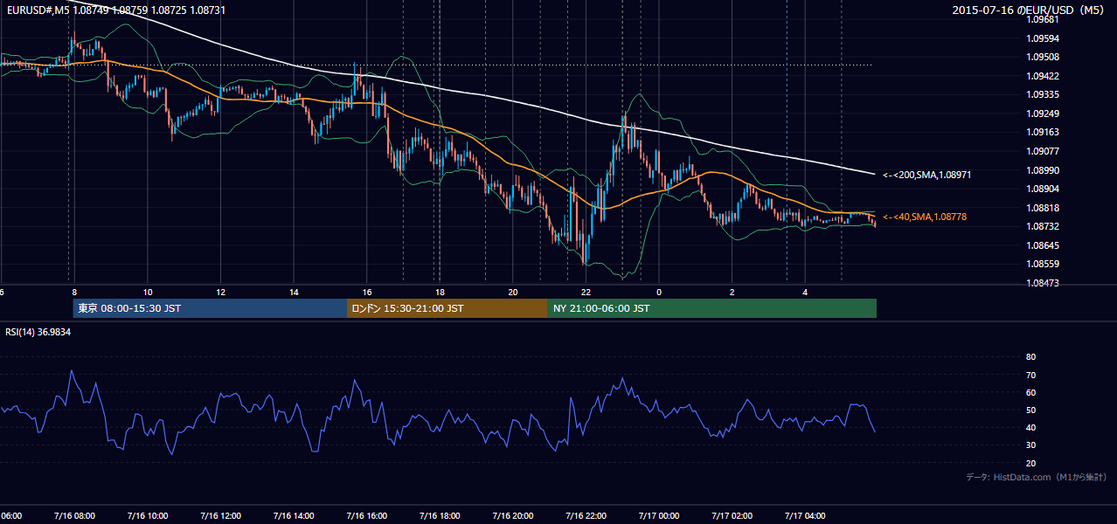Click the 2015-07-16 EUR/USD (M5) chart title
Viewport: 1117px width, 524px height.
point(1030,10)
